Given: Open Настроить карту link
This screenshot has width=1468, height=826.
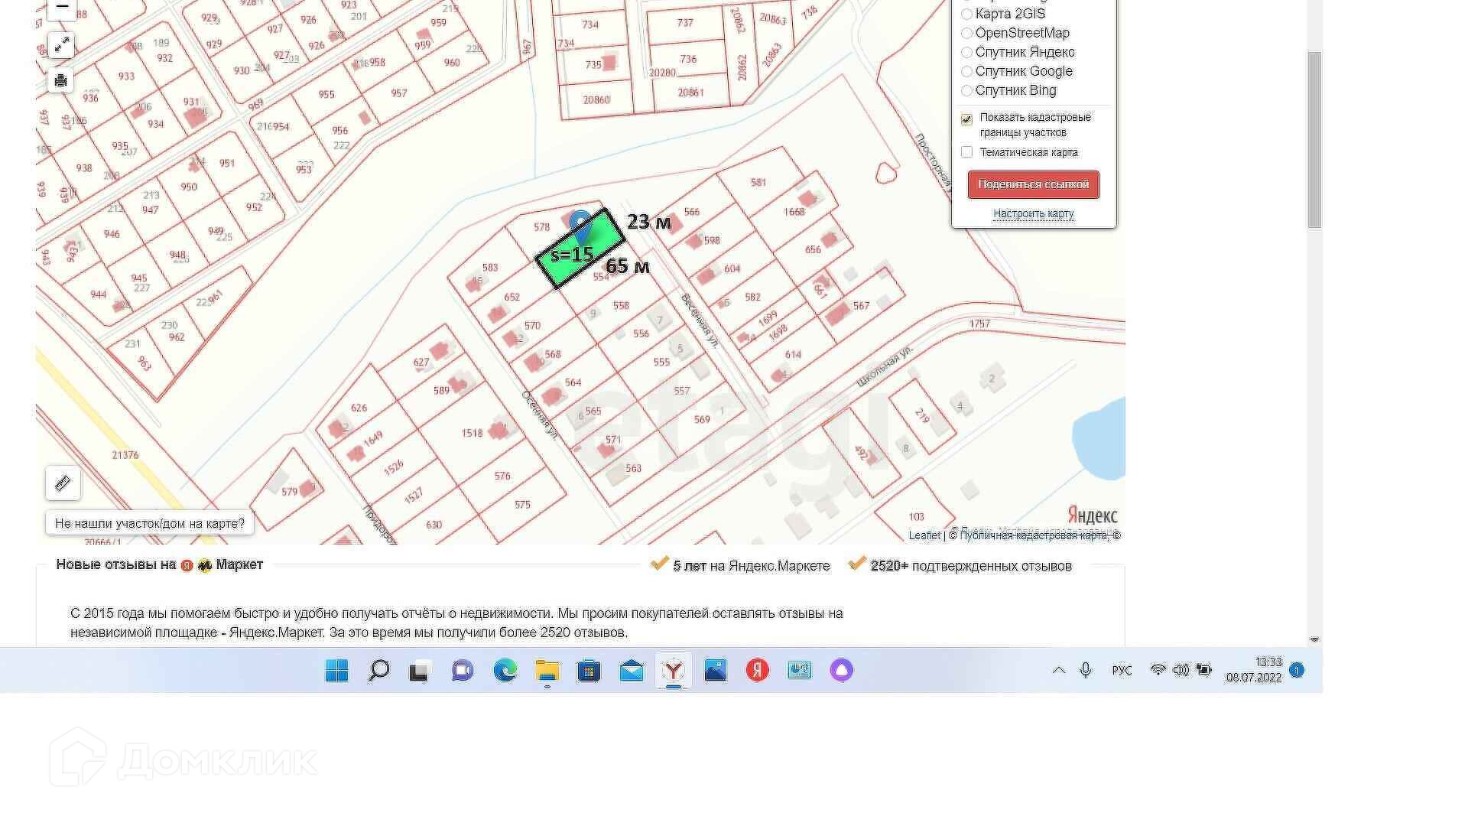Looking at the screenshot, I should (1033, 213).
